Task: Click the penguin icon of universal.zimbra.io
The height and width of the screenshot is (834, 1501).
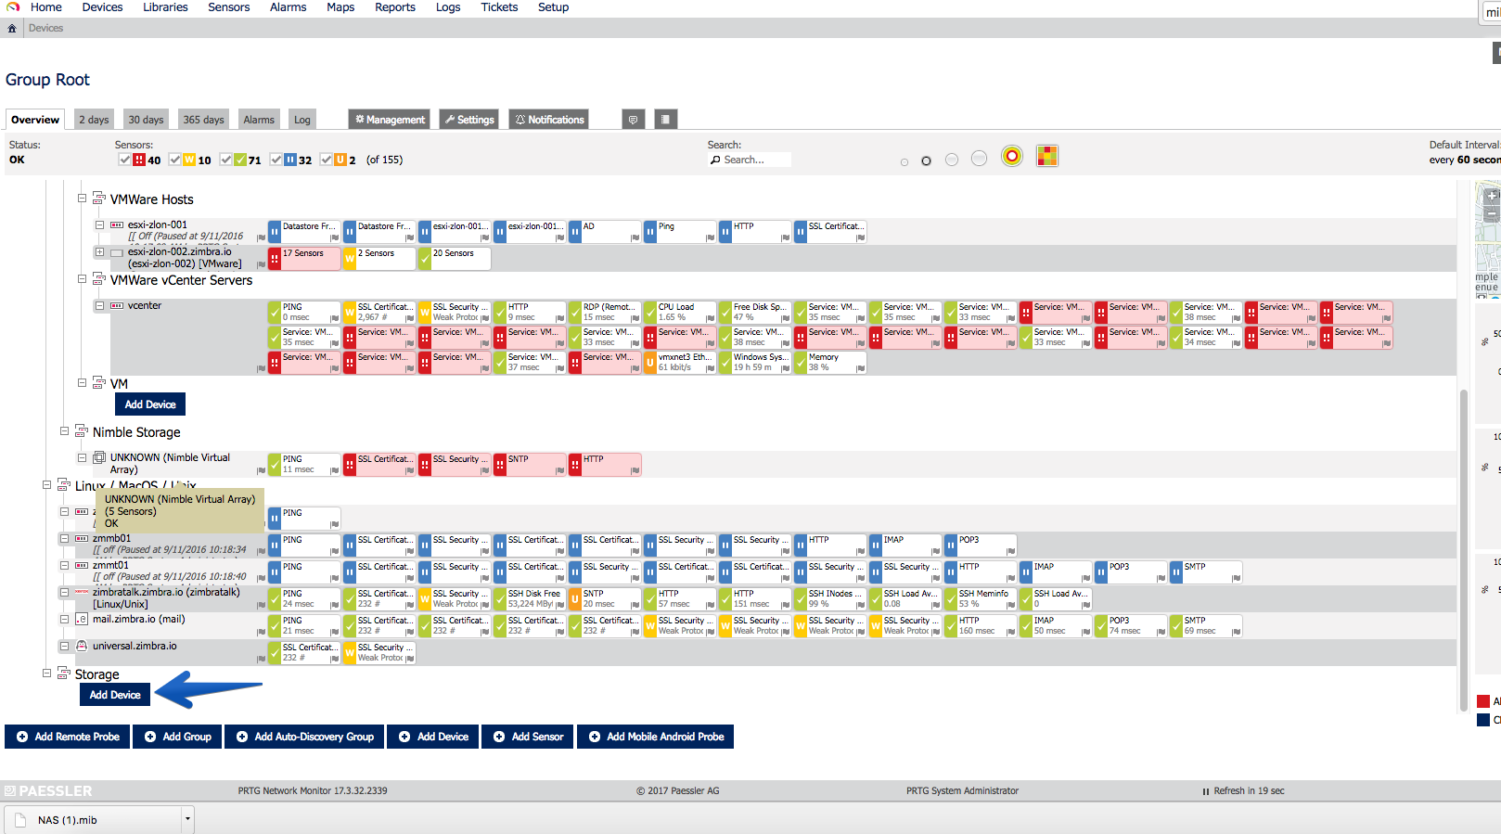Action: click(x=82, y=646)
